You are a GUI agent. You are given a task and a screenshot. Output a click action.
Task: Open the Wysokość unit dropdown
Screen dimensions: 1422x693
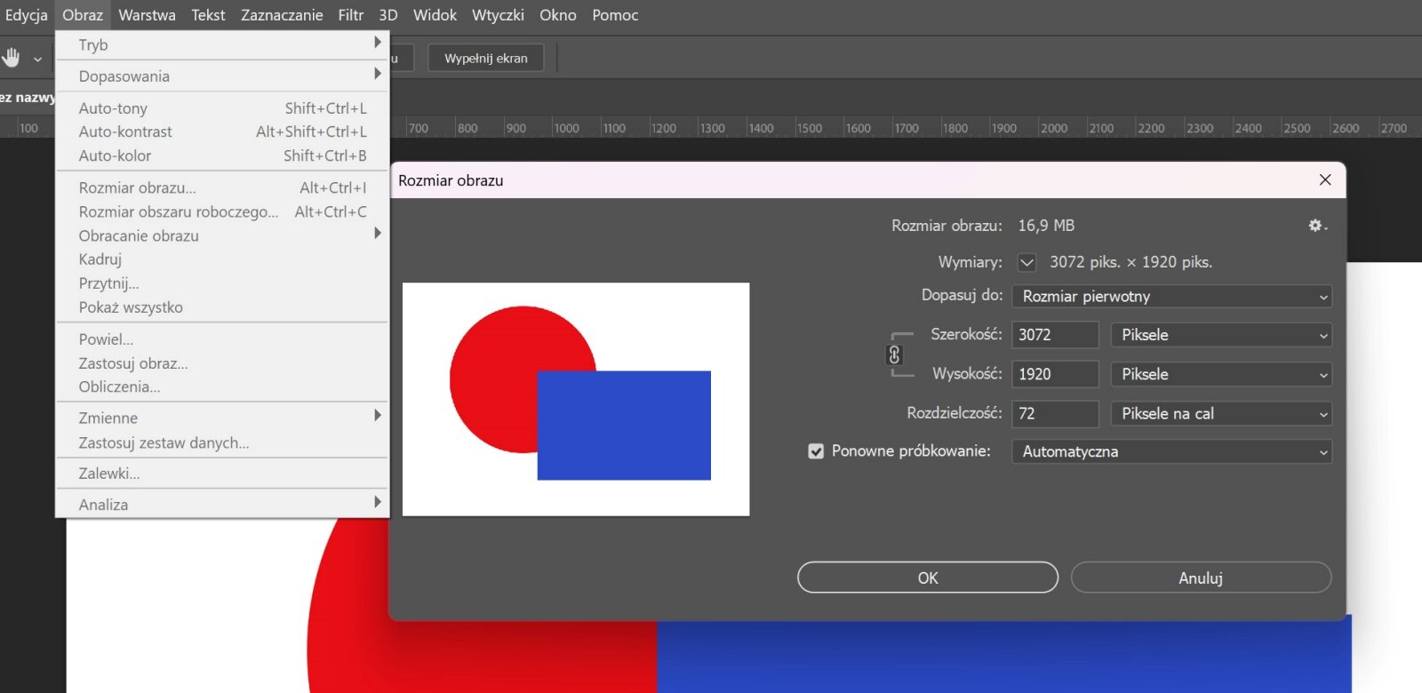tap(1221, 374)
